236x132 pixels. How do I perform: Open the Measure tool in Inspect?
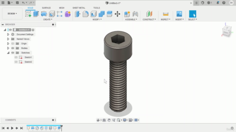click(x=166, y=14)
